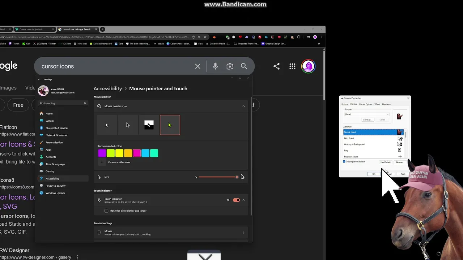Screen dimensions: 463x260
Task: Pick the purple recommended color swatch
Action: pyautogui.click(x=102, y=153)
